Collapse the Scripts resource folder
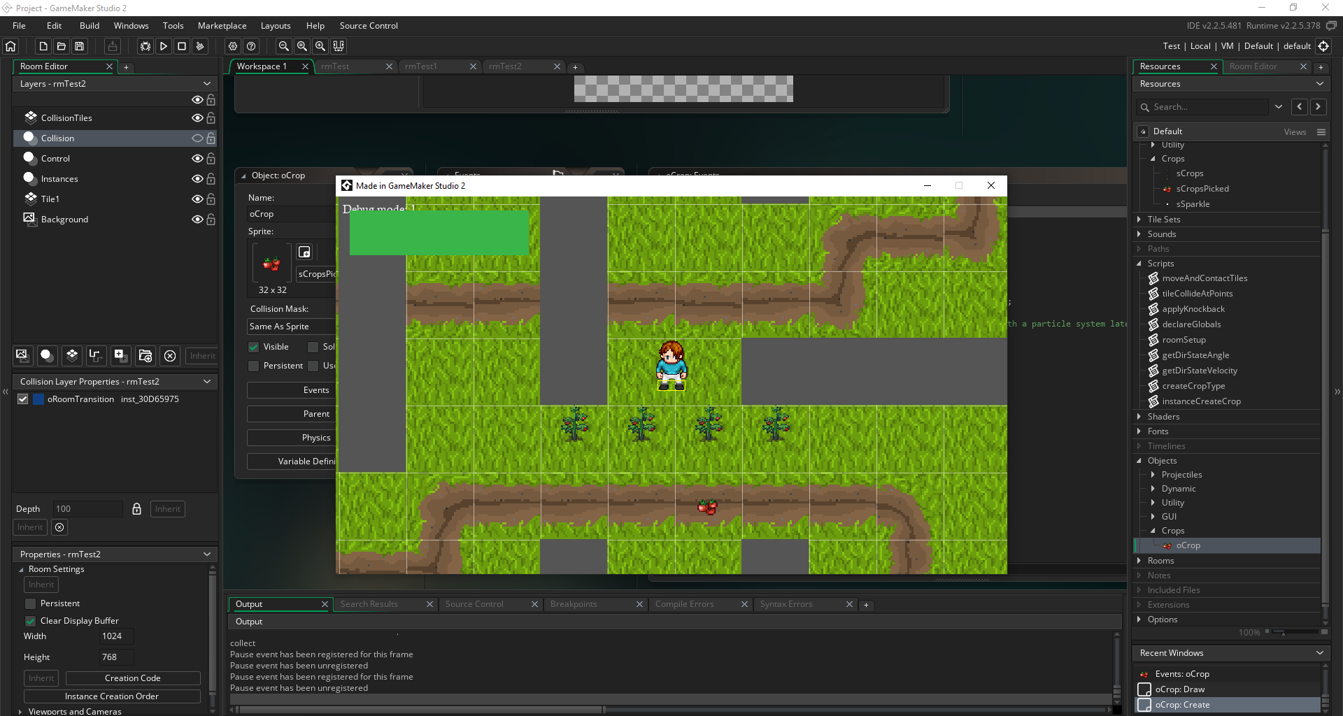The height and width of the screenshot is (716, 1343). point(1139,264)
